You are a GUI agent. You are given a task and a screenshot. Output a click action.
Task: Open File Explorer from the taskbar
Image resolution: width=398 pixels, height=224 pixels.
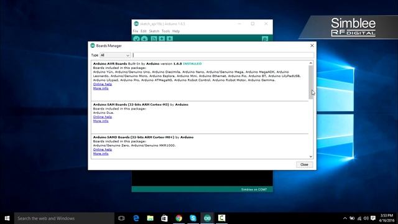pyautogui.click(x=150, y=218)
